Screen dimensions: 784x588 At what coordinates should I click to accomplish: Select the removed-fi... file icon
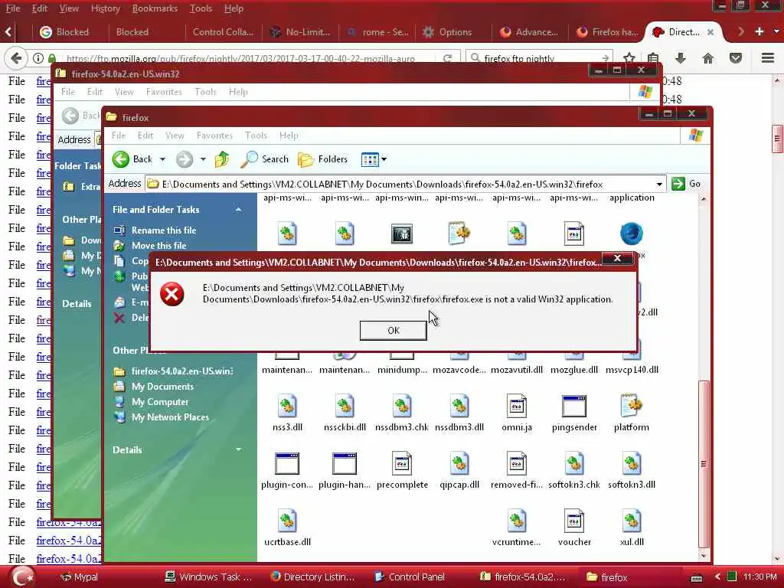tap(517, 463)
